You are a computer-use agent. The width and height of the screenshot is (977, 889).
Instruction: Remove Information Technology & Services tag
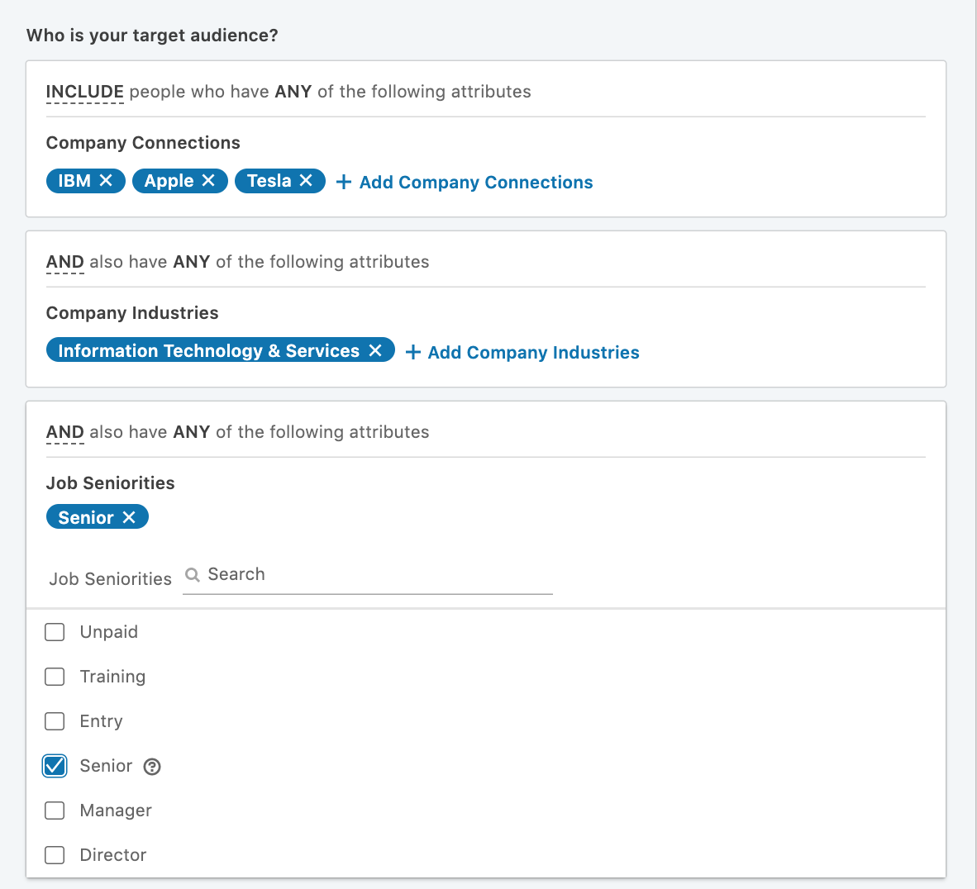pos(375,351)
